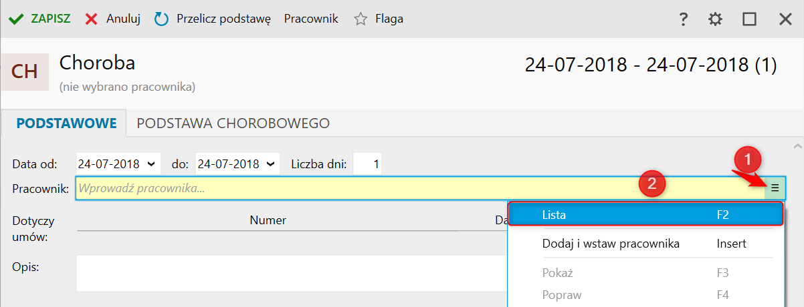Collapse the section with the chevron arrow

point(796,145)
